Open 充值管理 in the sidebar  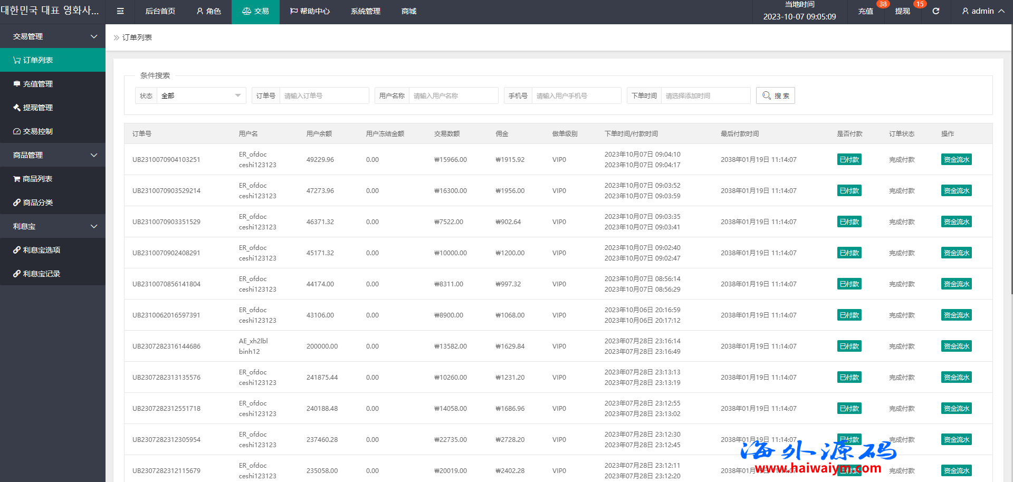tap(37, 84)
